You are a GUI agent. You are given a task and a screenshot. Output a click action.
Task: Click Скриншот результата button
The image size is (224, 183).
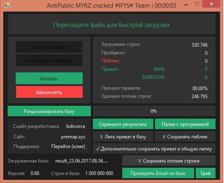click(x=123, y=124)
